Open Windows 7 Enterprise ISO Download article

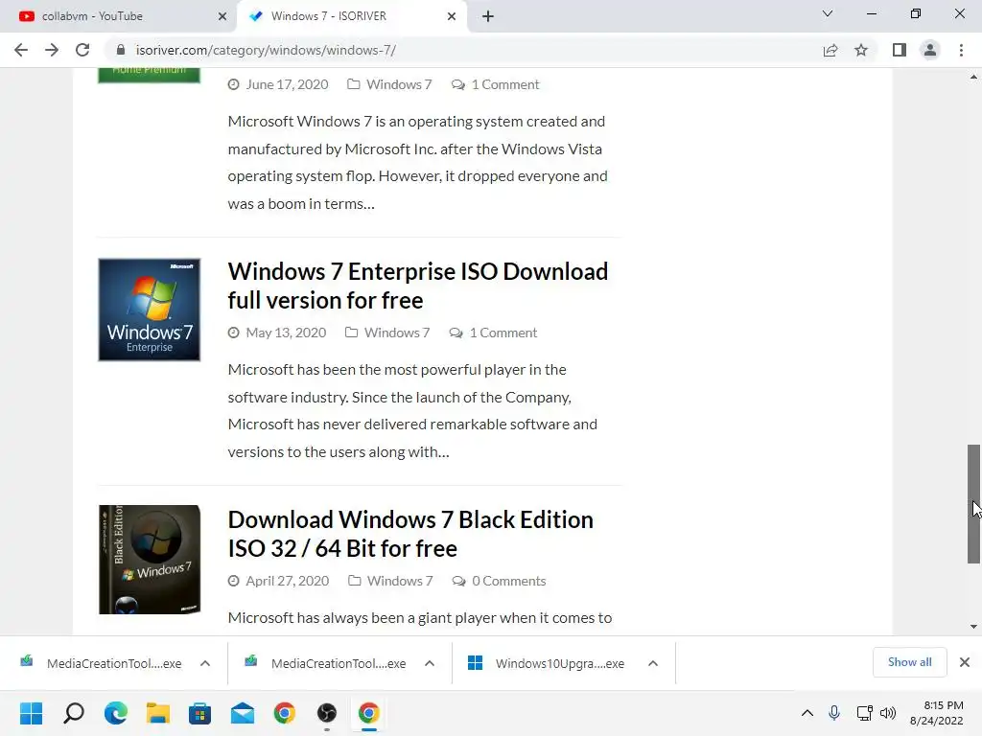[418, 286]
